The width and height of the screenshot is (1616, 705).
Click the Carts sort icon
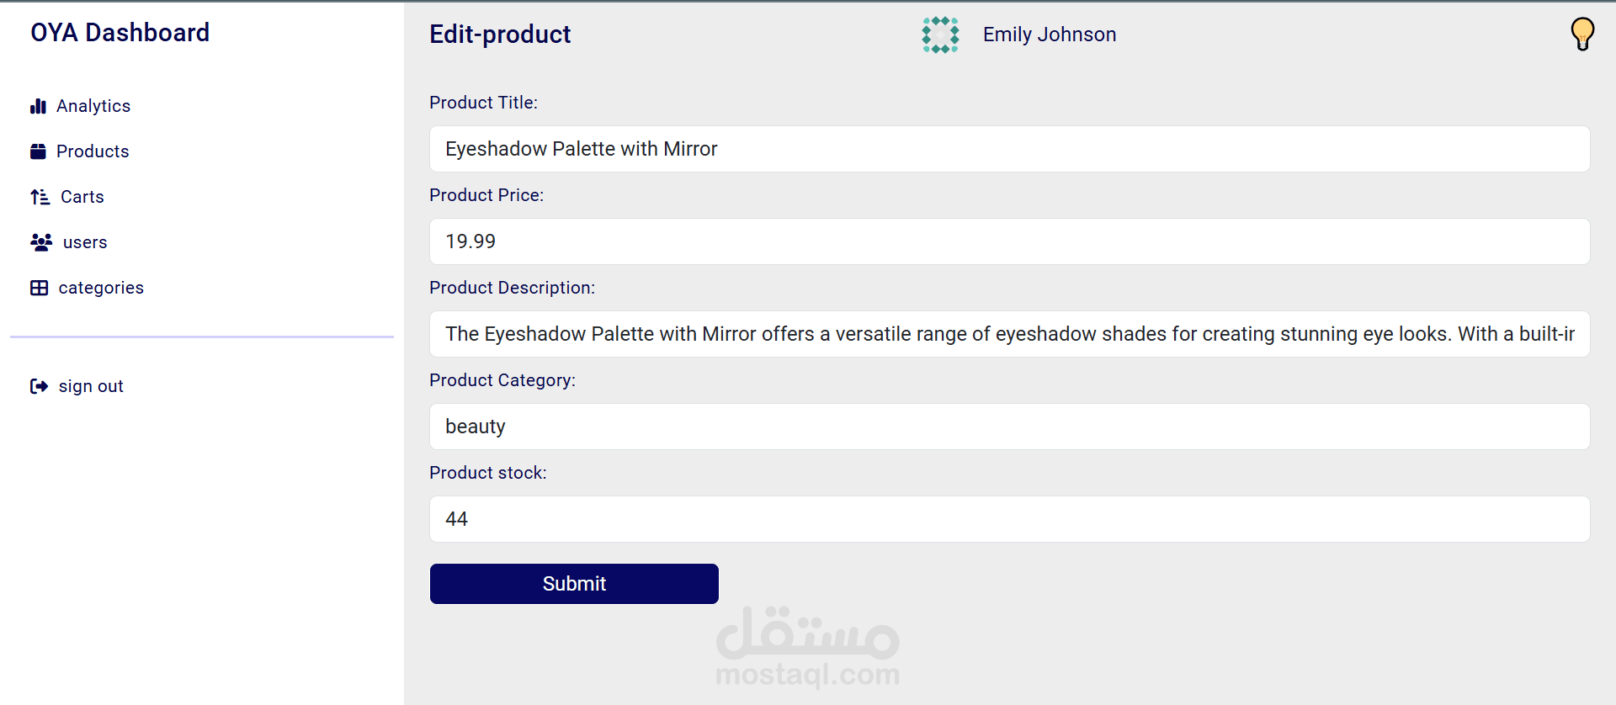click(x=40, y=197)
